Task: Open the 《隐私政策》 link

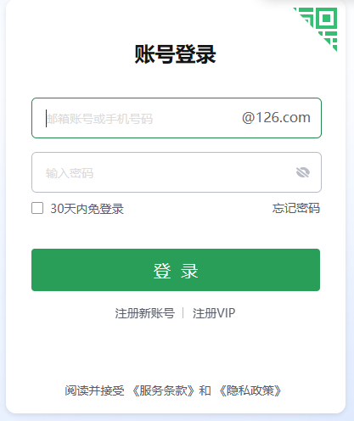Action: pyautogui.click(x=250, y=390)
